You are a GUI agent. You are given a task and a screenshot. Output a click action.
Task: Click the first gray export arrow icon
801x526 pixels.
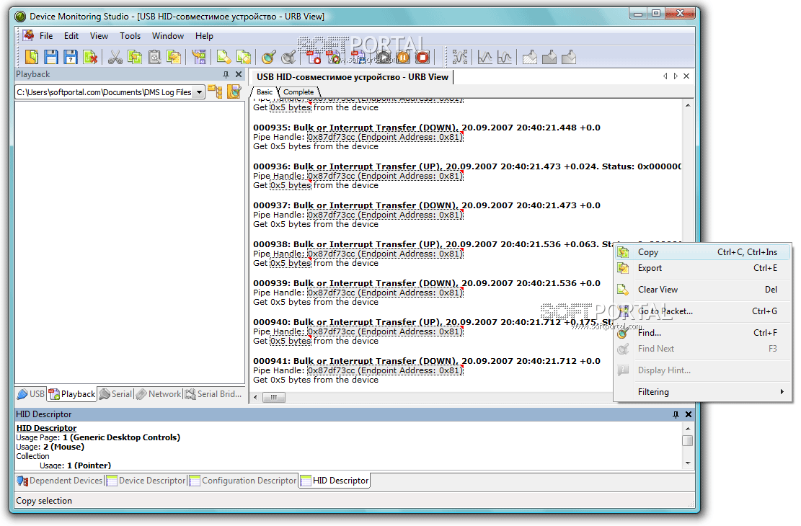(530, 57)
